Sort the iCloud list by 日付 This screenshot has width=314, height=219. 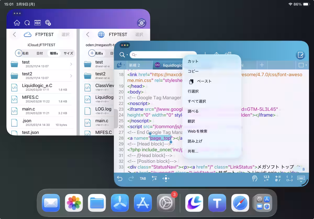tap(40, 53)
